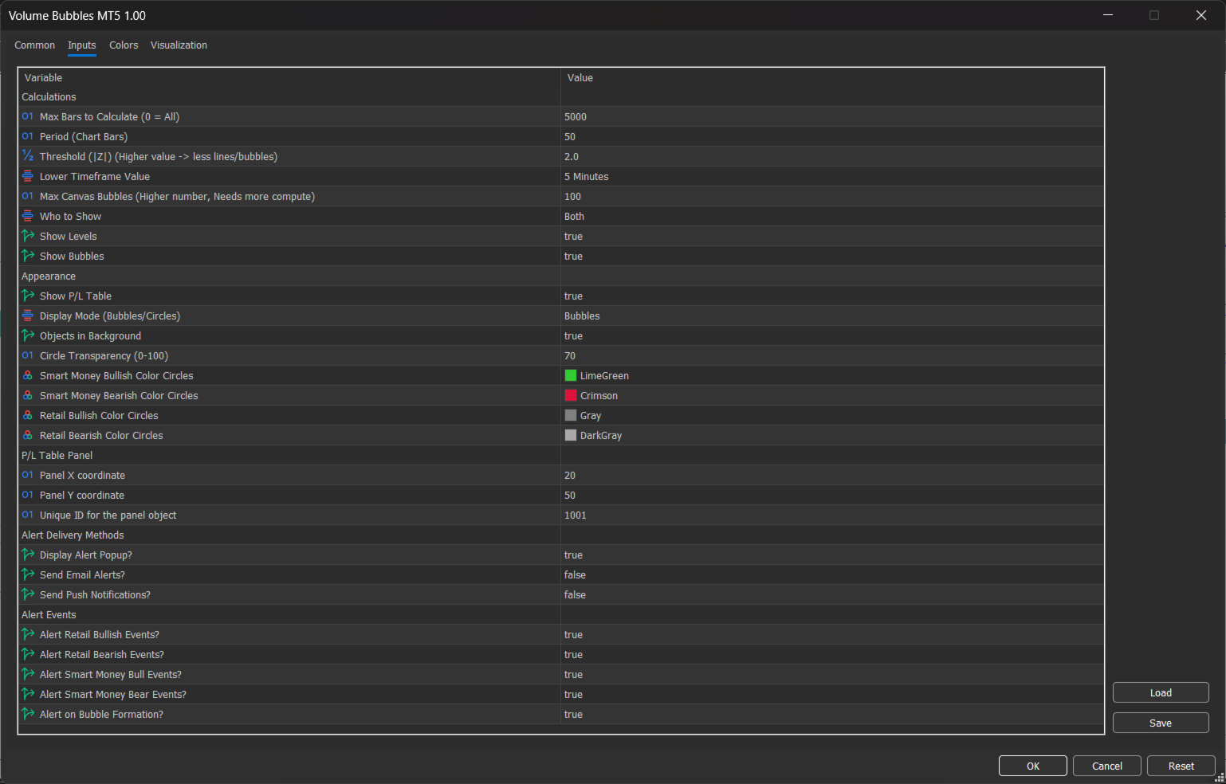Click the integer icon next to Panel X coordinate

[x=28, y=475]
